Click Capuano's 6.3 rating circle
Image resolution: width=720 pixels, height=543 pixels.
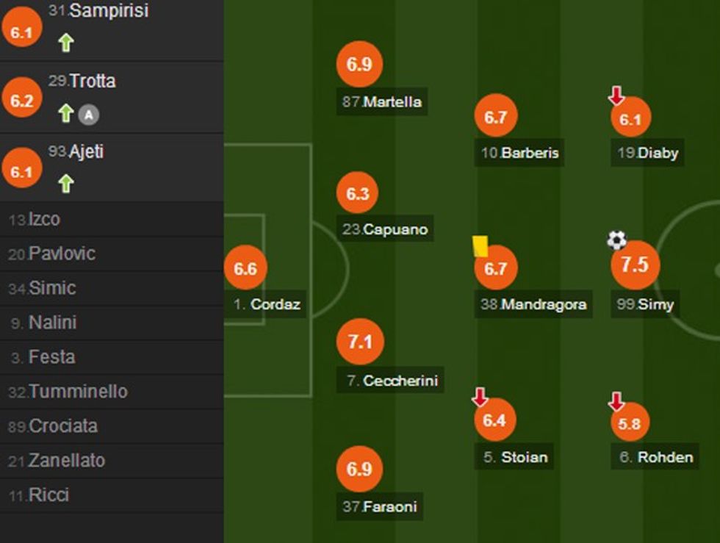click(x=358, y=194)
